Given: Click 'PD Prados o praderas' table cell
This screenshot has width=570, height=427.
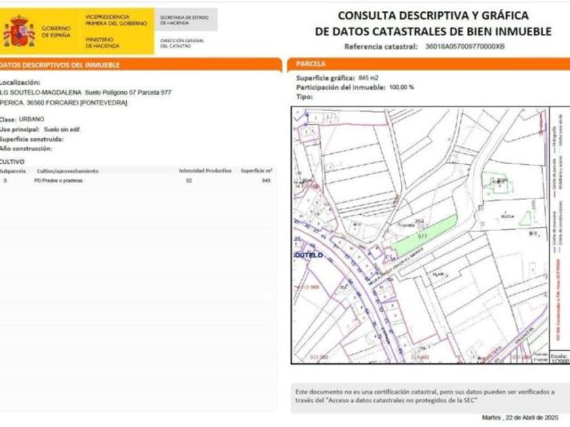Looking at the screenshot, I should pyautogui.click(x=58, y=180).
